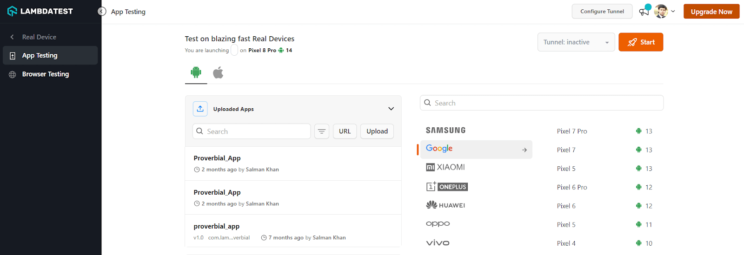The height and width of the screenshot is (255, 744).
Task: Switch to the Apple iOS tab
Action: coord(218,72)
